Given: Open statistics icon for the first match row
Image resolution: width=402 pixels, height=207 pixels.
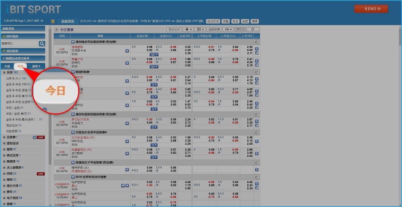Looking at the screenshot, I should (257, 51).
